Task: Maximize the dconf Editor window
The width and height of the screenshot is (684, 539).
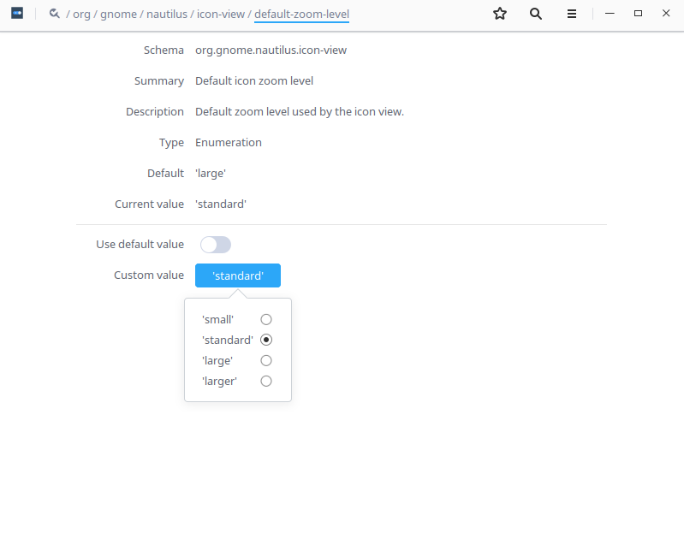Action: [638, 14]
